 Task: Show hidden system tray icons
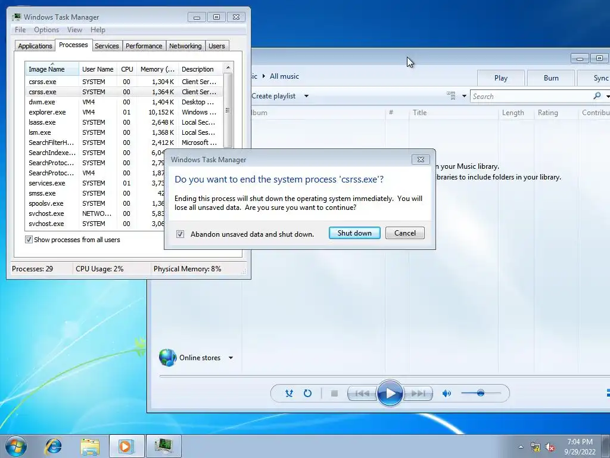(x=521, y=447)
